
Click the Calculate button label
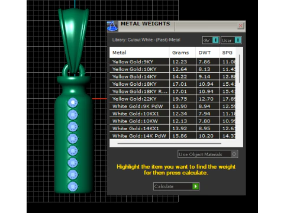[164, 186]
